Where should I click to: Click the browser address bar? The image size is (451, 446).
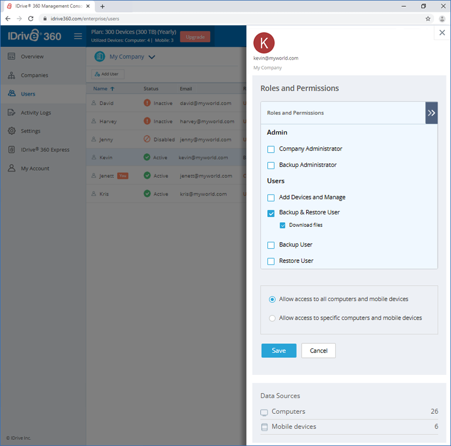(235, 19)
